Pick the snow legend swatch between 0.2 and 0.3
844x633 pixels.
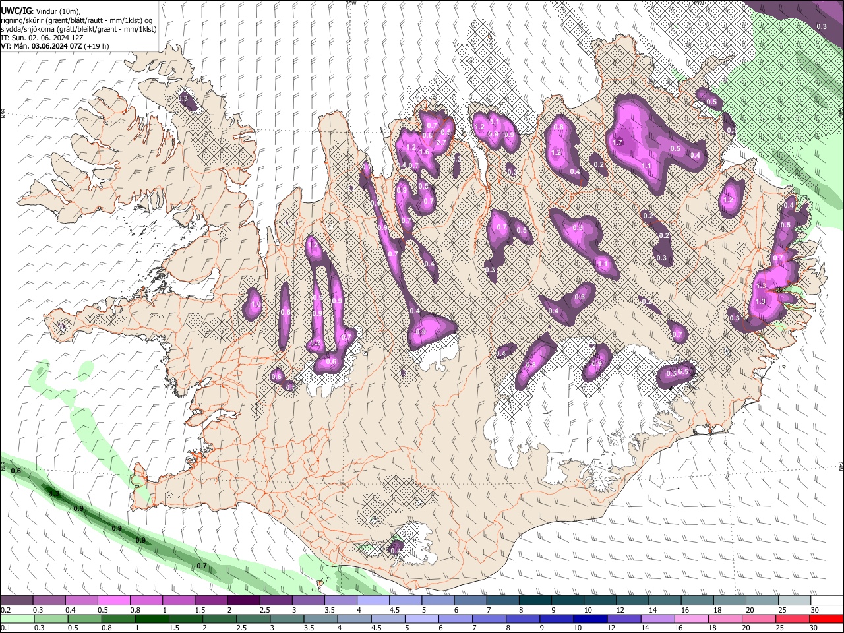[16, 600]
